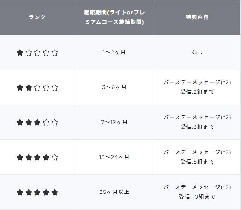Click the second filled star in the two-star row
The image size is (241, 210).
(x=29, y=88)
